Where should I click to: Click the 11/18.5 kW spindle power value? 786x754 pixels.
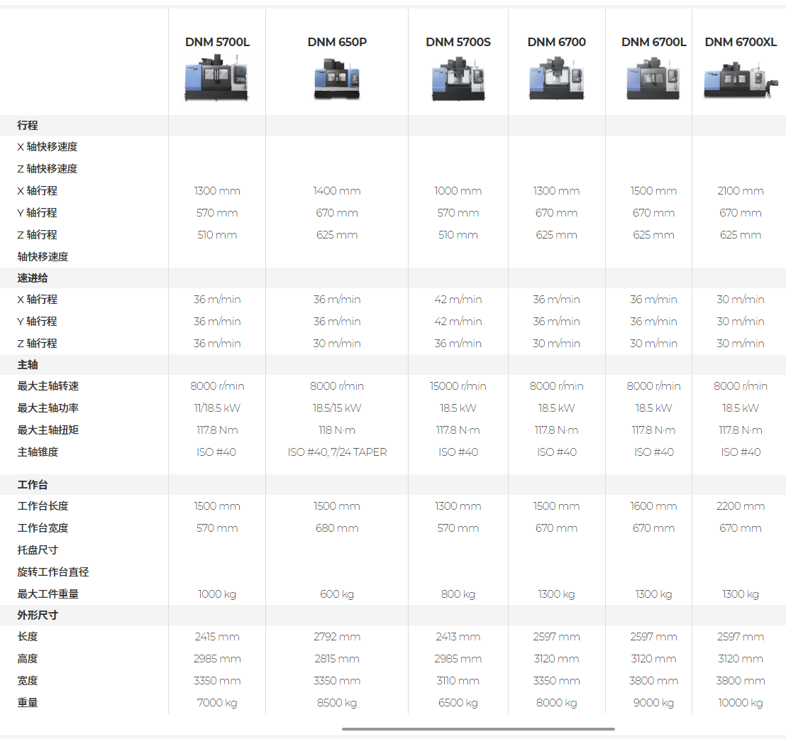click(x=217, y=408)
